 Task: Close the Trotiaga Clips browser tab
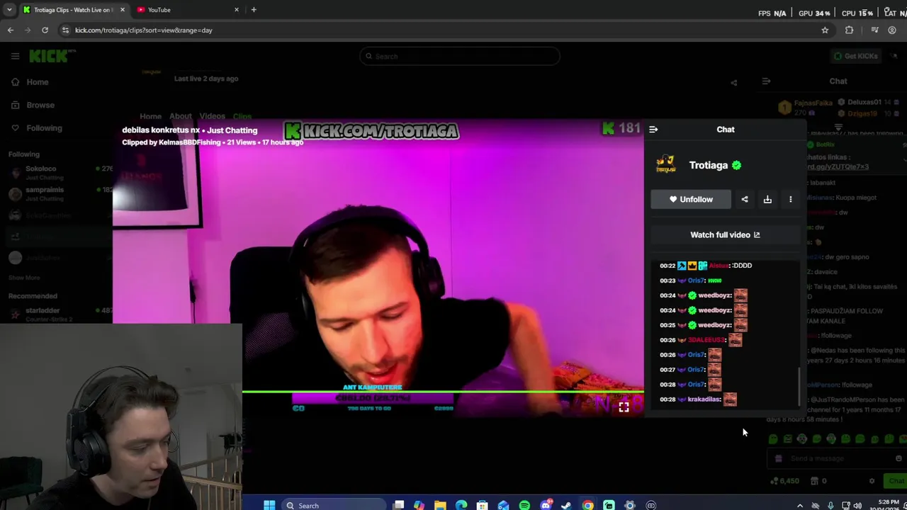point(122,10)
